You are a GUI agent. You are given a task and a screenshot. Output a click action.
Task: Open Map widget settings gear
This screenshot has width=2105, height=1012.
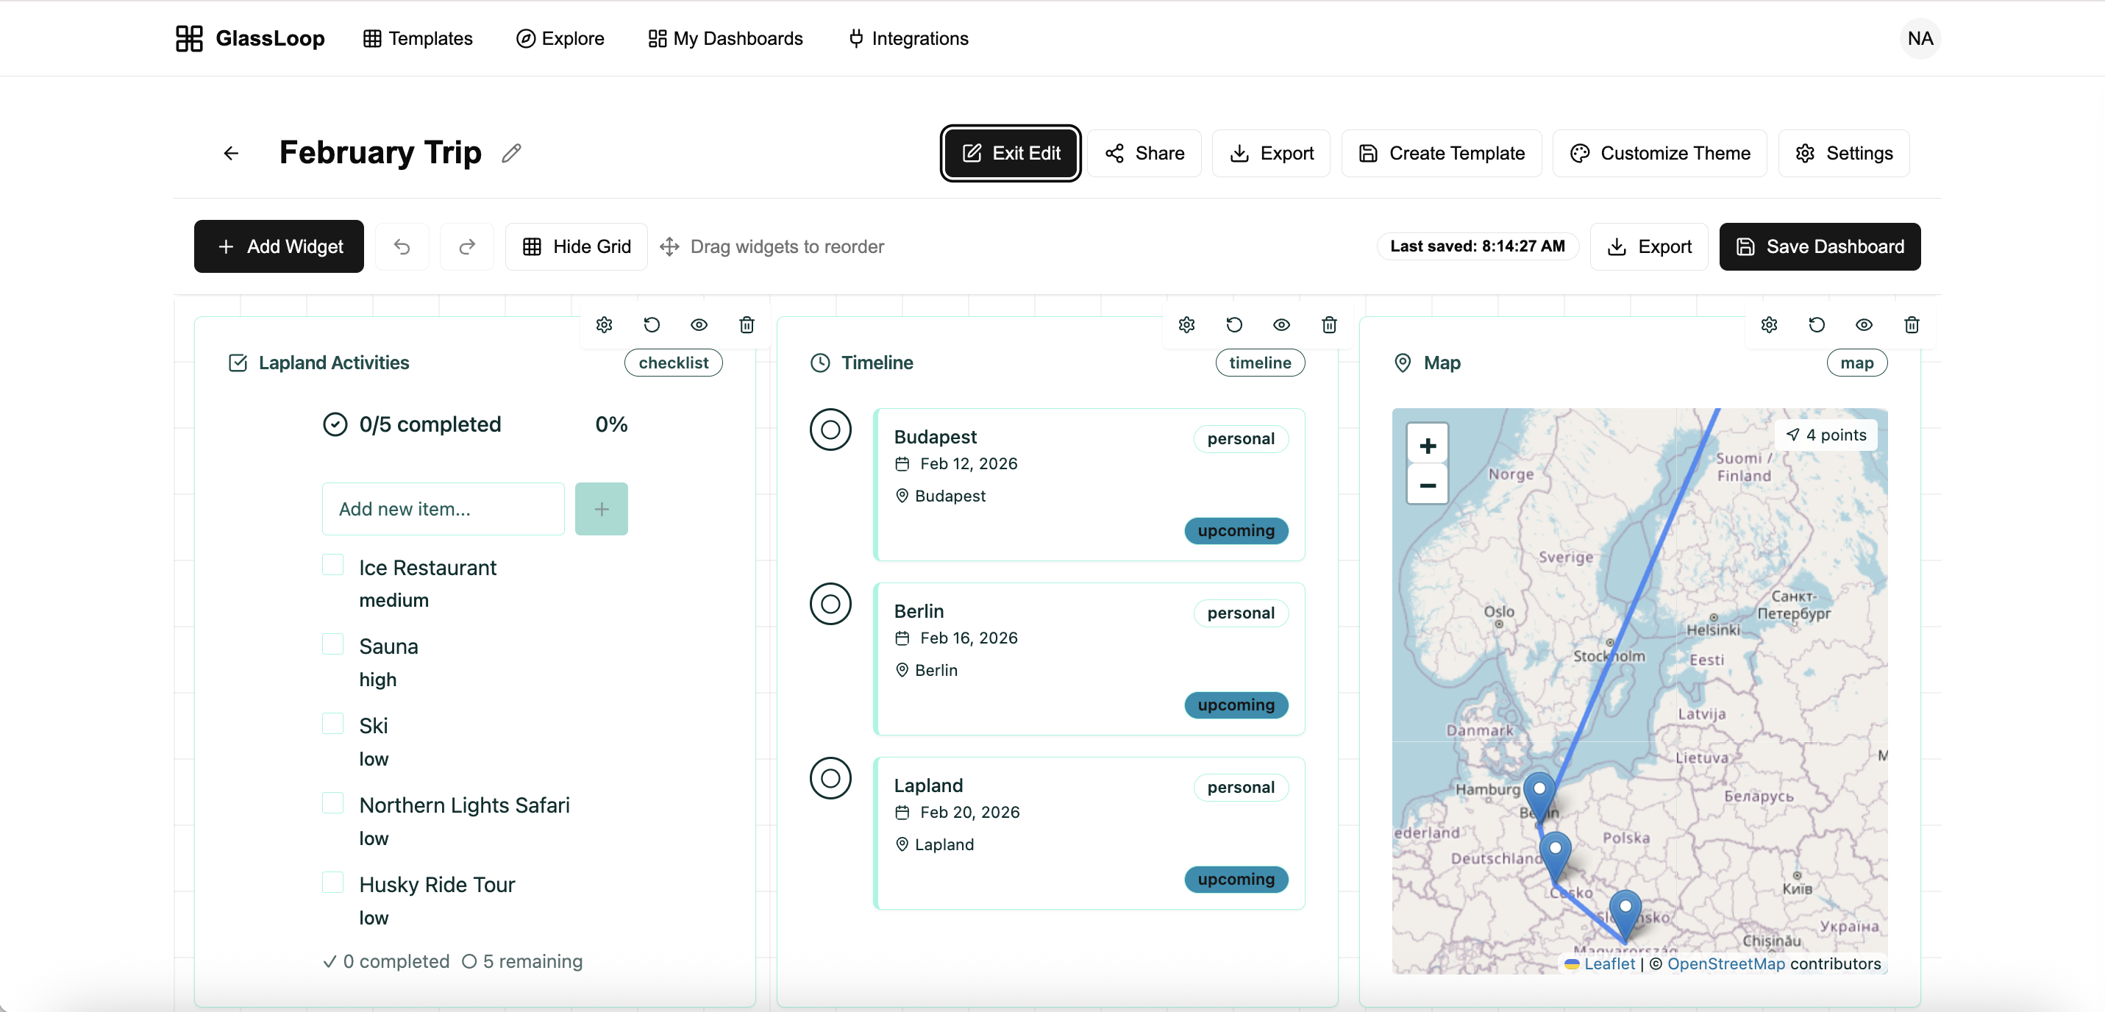coord(1769,324)
